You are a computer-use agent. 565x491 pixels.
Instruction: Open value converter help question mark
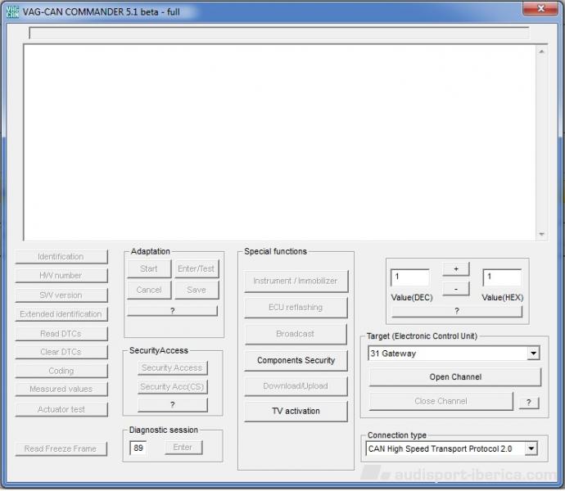pyautogui.click(x=457, y=311)
